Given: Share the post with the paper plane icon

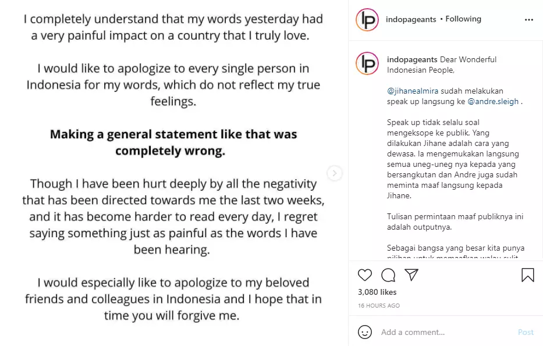Looking at the screenshot, I should [x=411, y=275].
